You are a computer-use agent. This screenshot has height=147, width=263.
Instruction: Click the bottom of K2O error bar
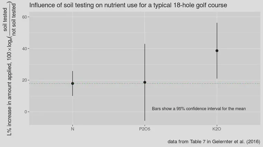pyautogui.click(x=217, y=78)
